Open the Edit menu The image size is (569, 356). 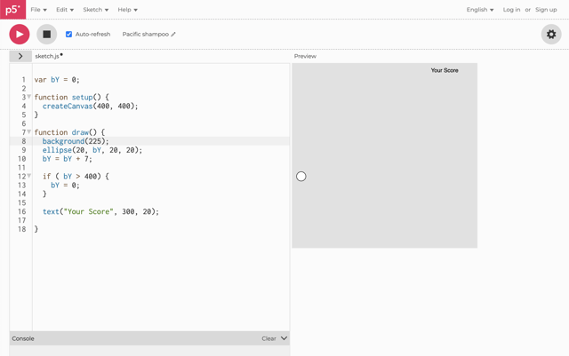click(64, 10)
